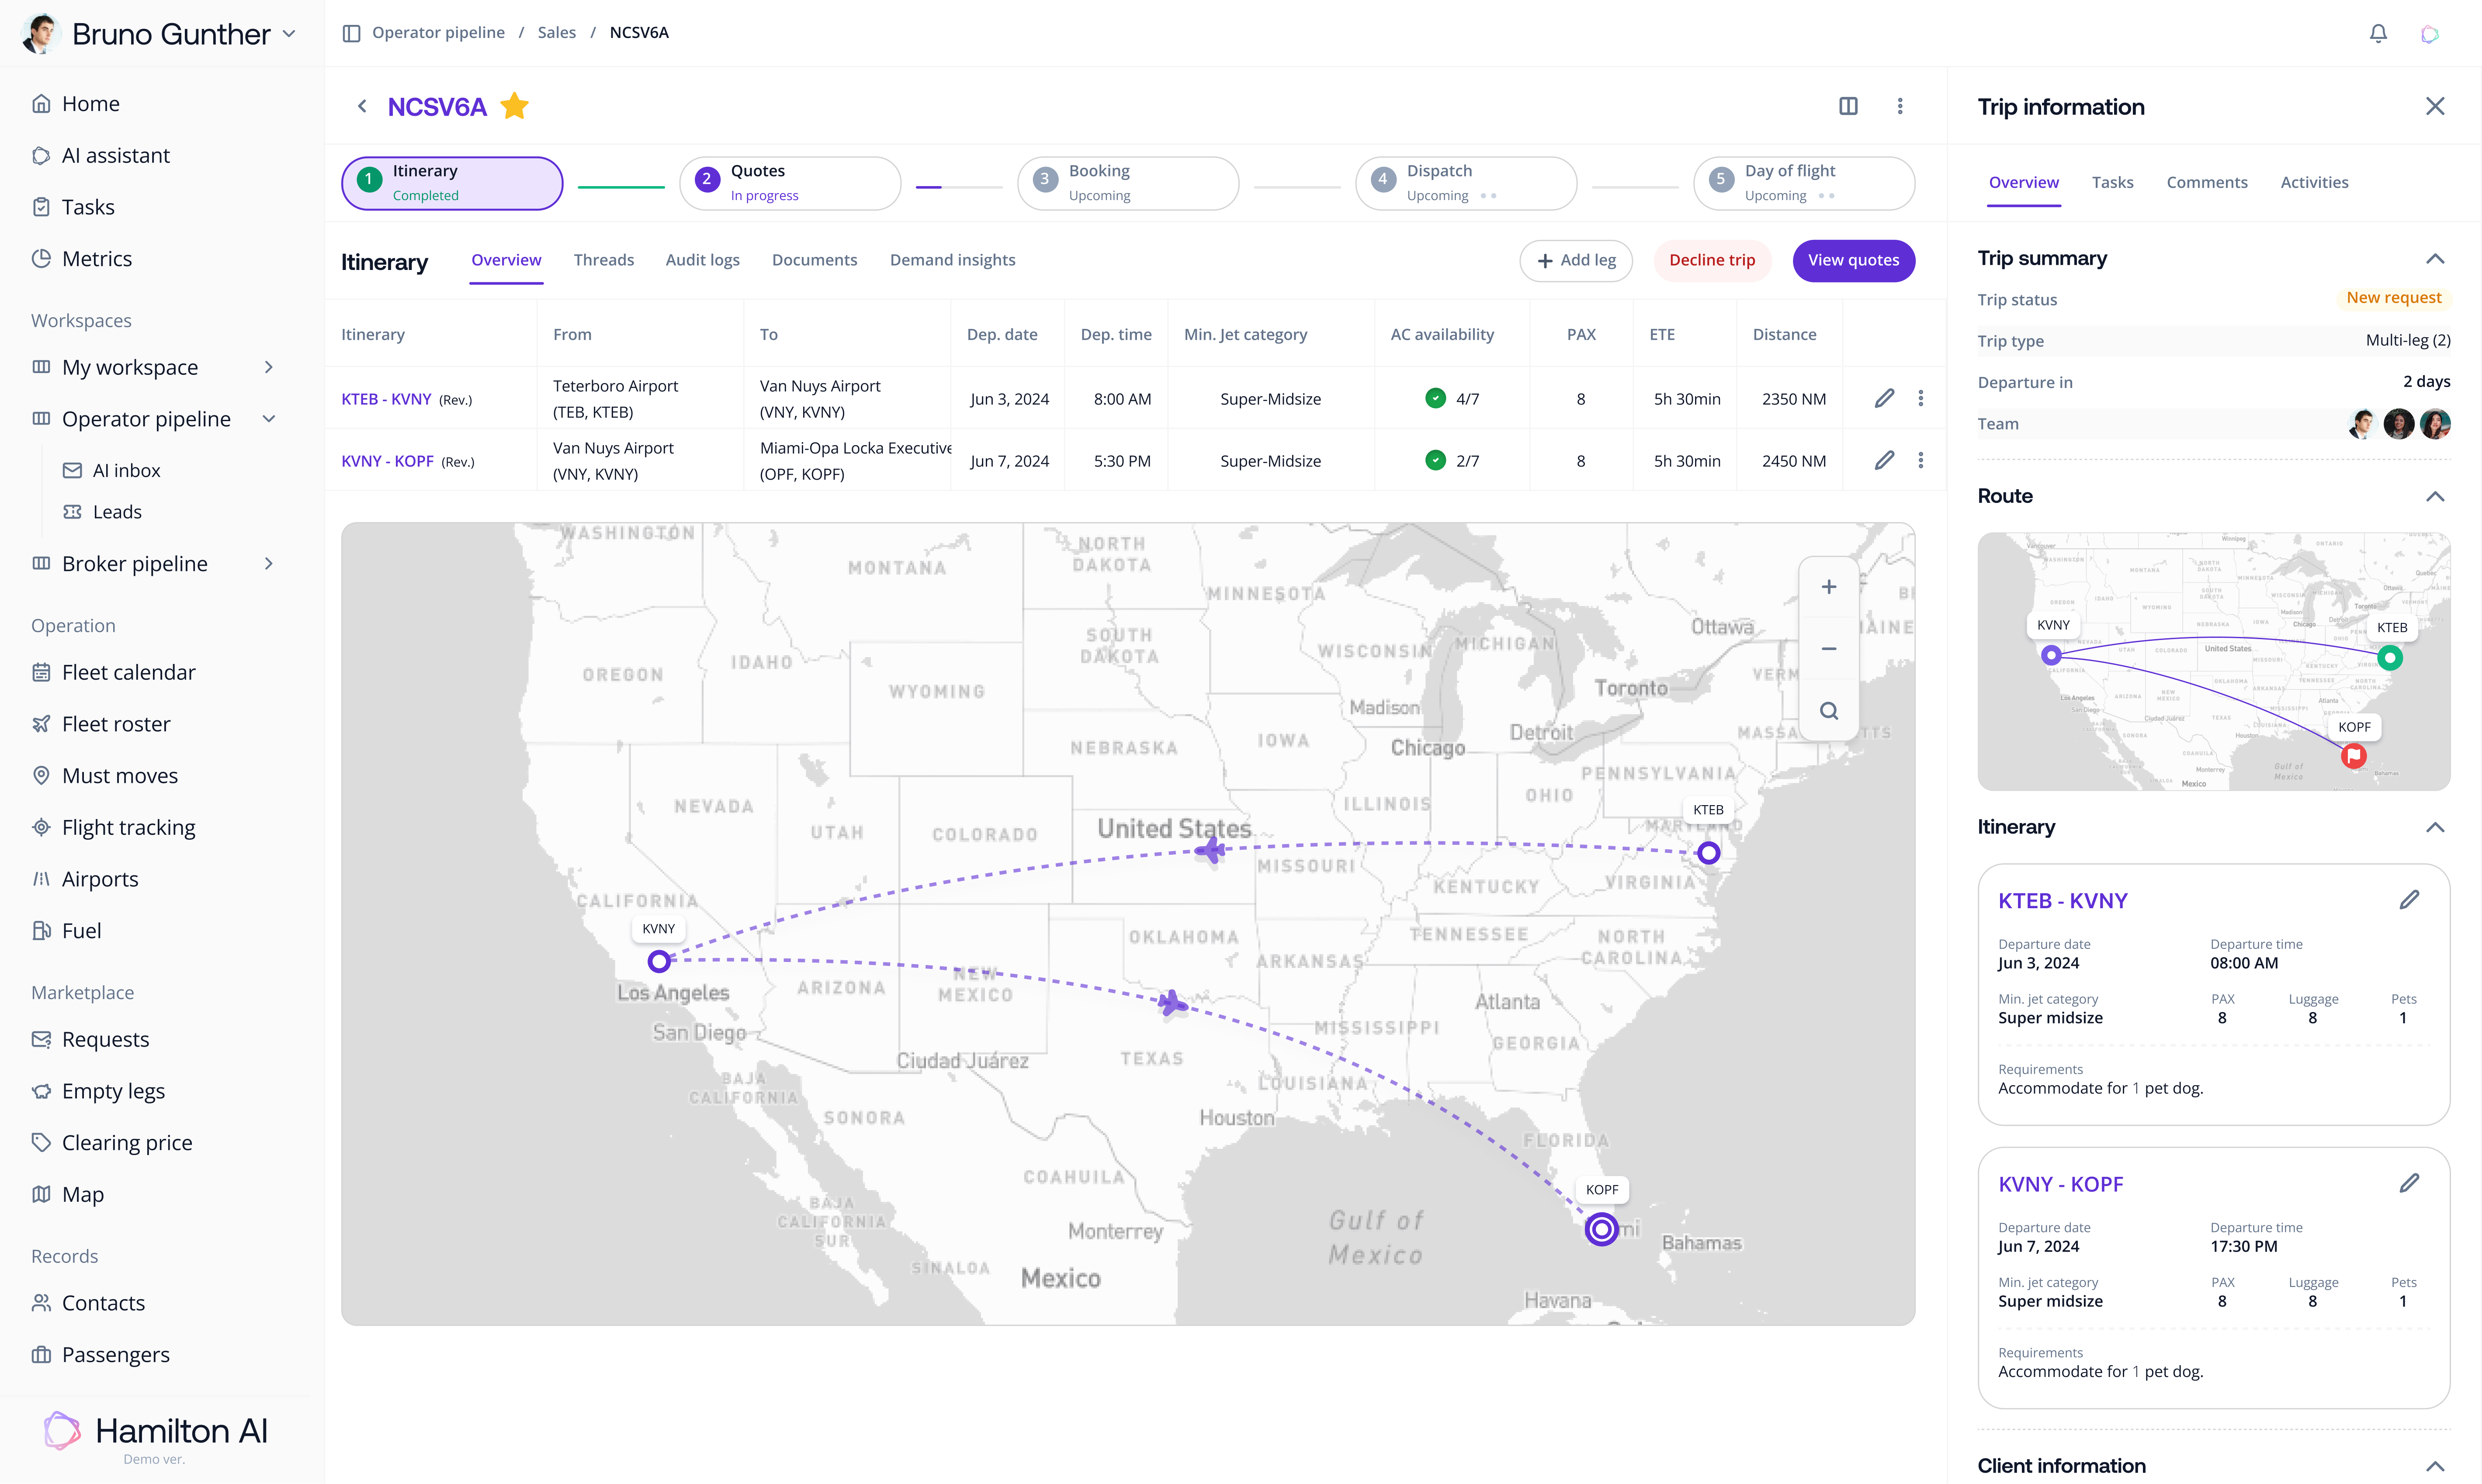Click the Hamilton AI orb icon in header

[2429, 34]
